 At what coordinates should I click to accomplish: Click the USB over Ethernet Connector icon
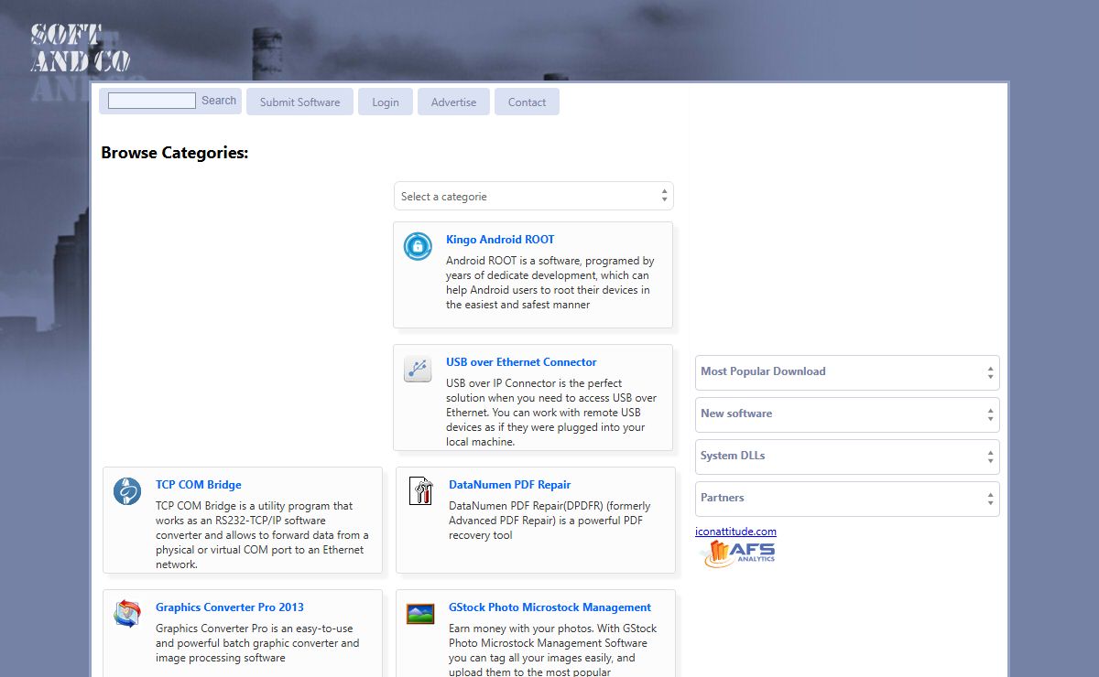pos(418,369)
